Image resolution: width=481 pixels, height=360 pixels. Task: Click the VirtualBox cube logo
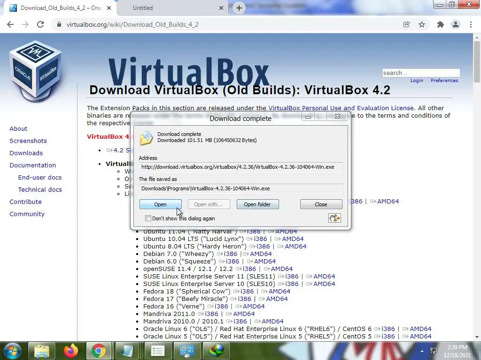point(36,71)
